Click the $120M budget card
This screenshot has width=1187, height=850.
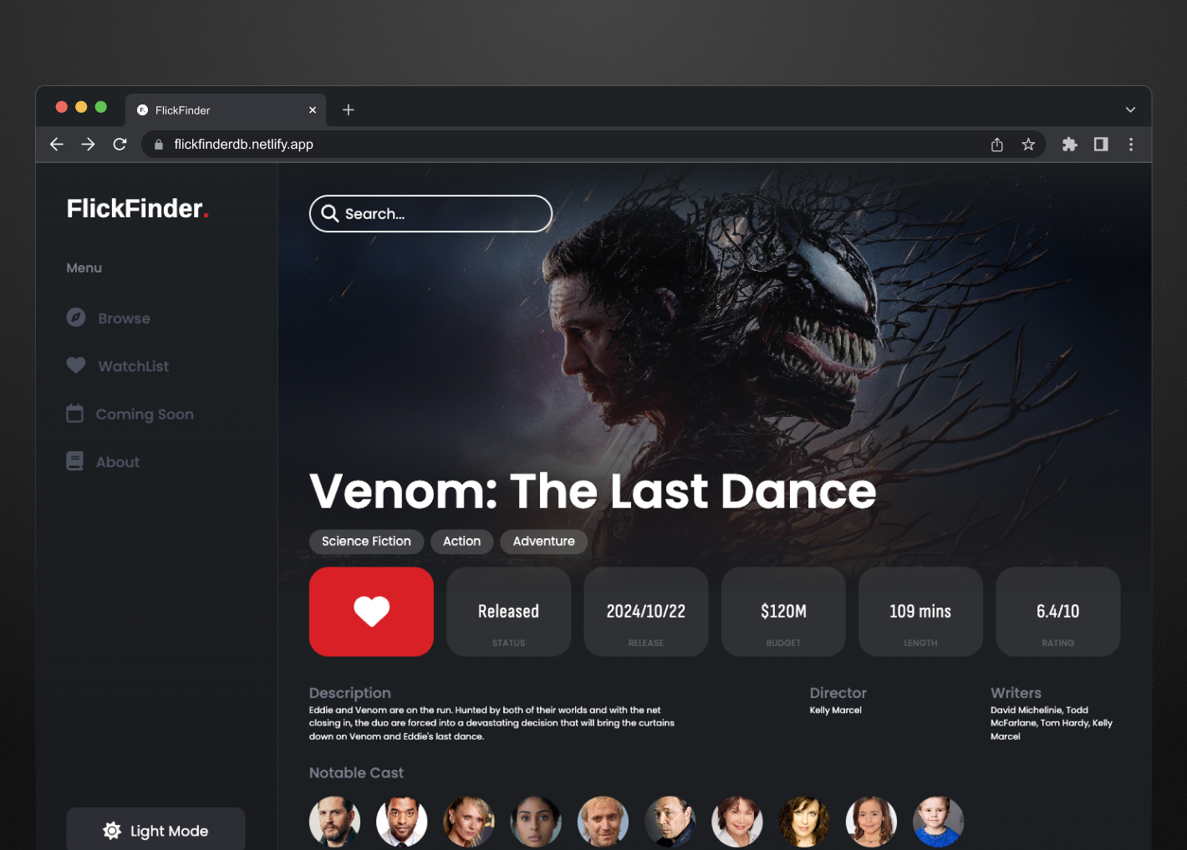[783, 612]
